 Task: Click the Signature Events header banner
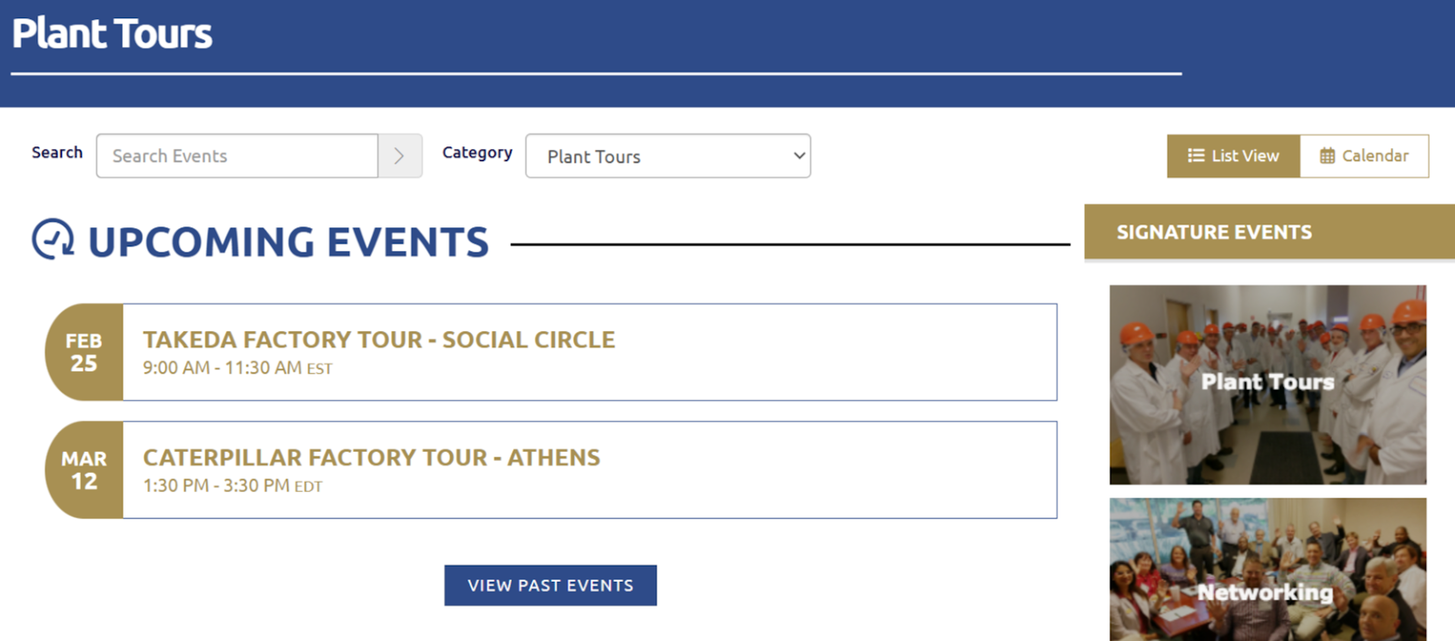point(1268,232)
